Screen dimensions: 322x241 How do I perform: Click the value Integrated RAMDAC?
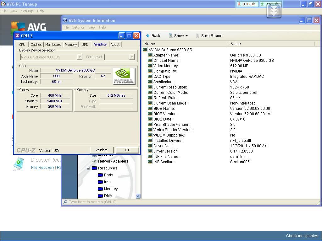pos(247,77)
